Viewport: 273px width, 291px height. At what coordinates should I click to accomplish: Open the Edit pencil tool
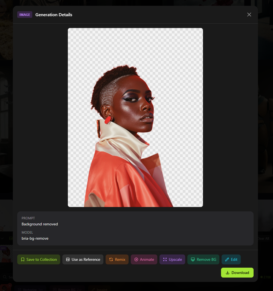231,259
